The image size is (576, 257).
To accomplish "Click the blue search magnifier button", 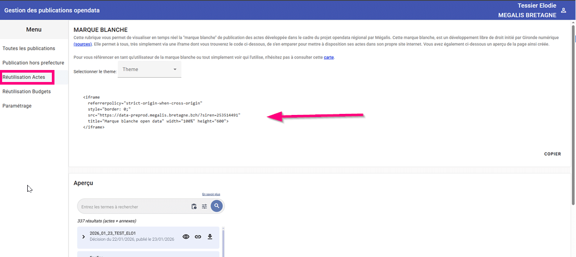I will pyautogui.click(x=217, y=206).
